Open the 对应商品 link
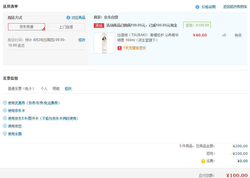The image size is (250, 178). (78, 17)
